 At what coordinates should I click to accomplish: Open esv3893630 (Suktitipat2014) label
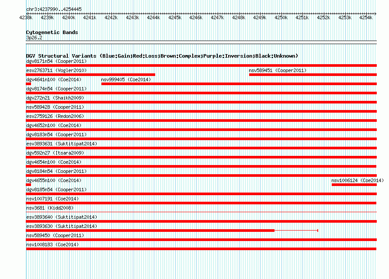62,227
